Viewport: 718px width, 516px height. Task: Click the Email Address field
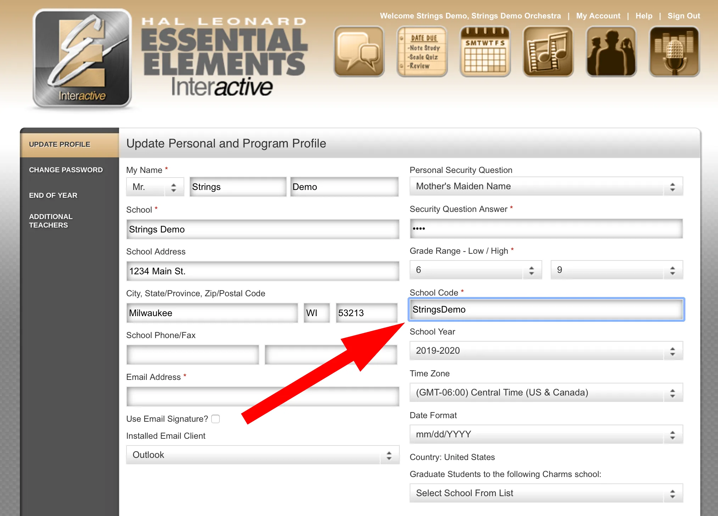click(263, 397)
